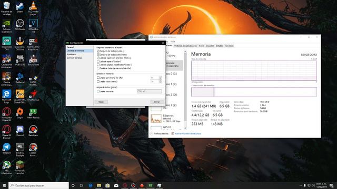Enable Limpiar por encima del (%) checkbox
The width and height of the screenshot is (337, 189).
pos(98,78)
